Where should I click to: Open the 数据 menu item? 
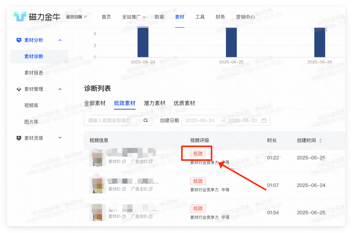point(159,17)
